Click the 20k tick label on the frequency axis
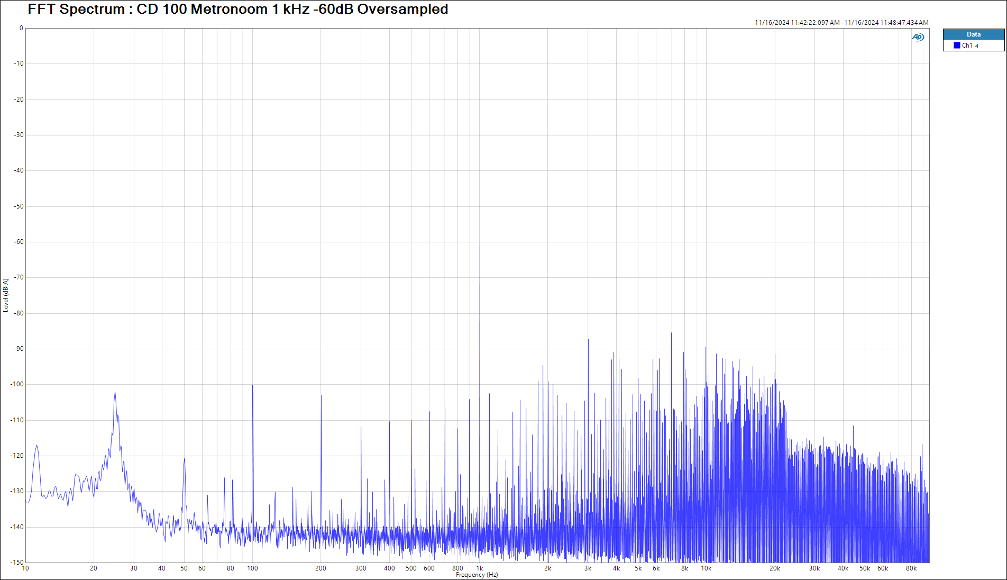This screenshot has width=1007, height=580. (774, 568)
